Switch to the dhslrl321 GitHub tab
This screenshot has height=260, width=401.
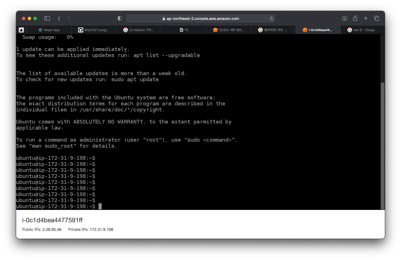pyautogui.click(x=94, y=30)
